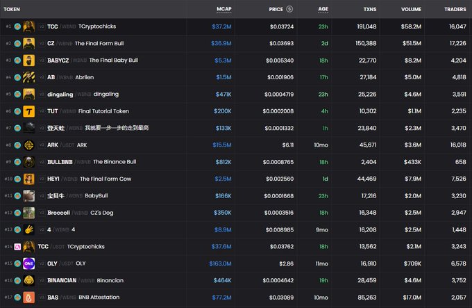
Task: Open TUT Final Tutorial Token logo
Action: (x=29, y=111)
